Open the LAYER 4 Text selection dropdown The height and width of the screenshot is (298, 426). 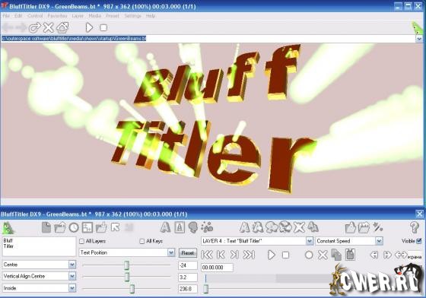click(310, 241)
